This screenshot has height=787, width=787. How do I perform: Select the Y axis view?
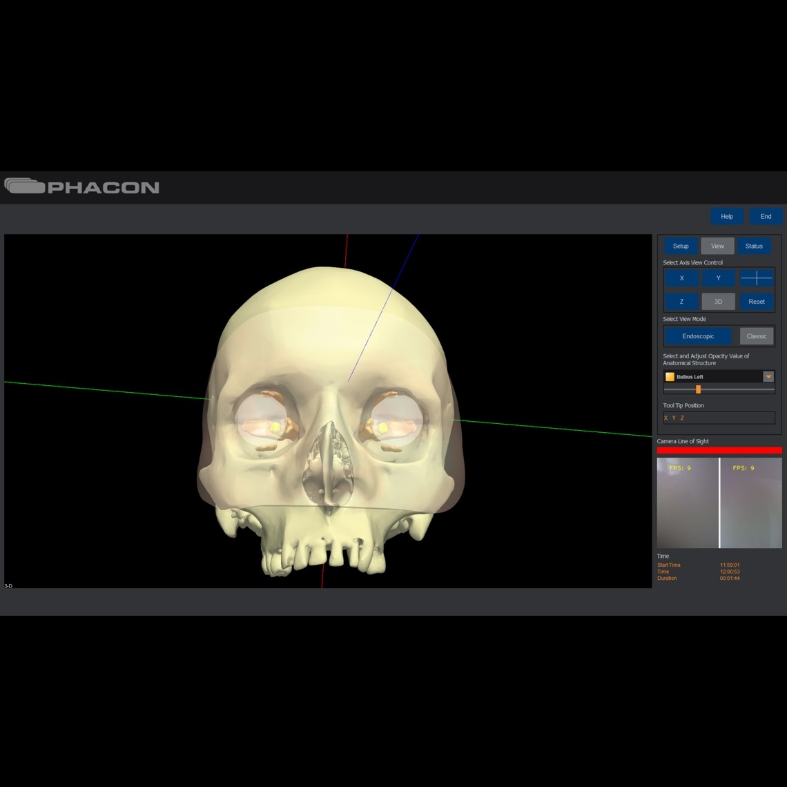click(x=718, y=278)
